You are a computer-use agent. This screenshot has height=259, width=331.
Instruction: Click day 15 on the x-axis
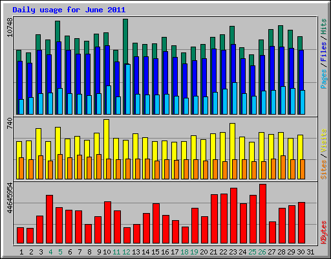(155, 252)
